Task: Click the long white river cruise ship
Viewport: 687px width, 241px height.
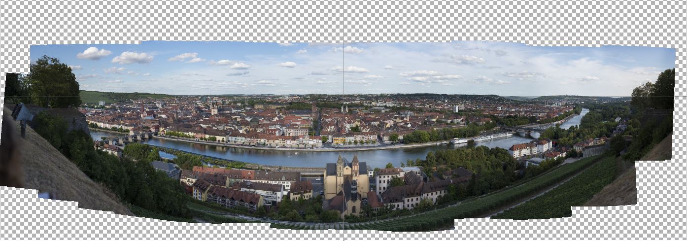Action: pos(493,136)
